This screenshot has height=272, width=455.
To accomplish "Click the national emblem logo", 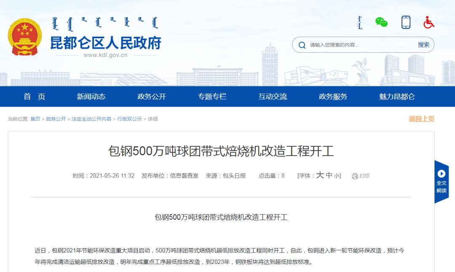I will 25,37.
